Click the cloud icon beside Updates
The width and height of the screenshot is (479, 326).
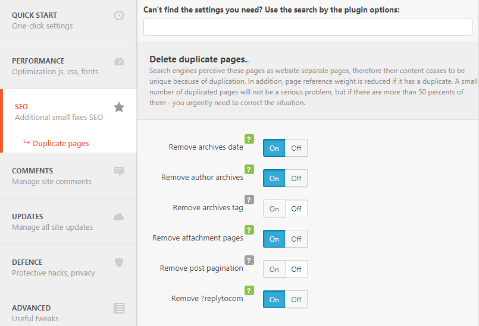(119, 217)
